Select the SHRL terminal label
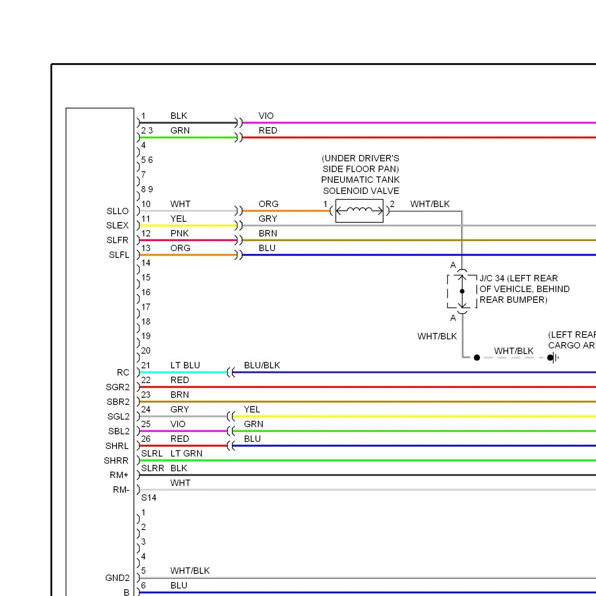Image resolution: width=596 pixels, height=596 pixels. 117,446
